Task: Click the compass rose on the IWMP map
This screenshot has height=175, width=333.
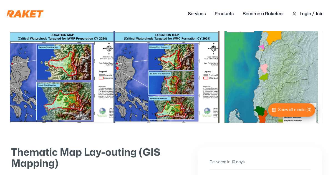Action: (x=109, y=49)
